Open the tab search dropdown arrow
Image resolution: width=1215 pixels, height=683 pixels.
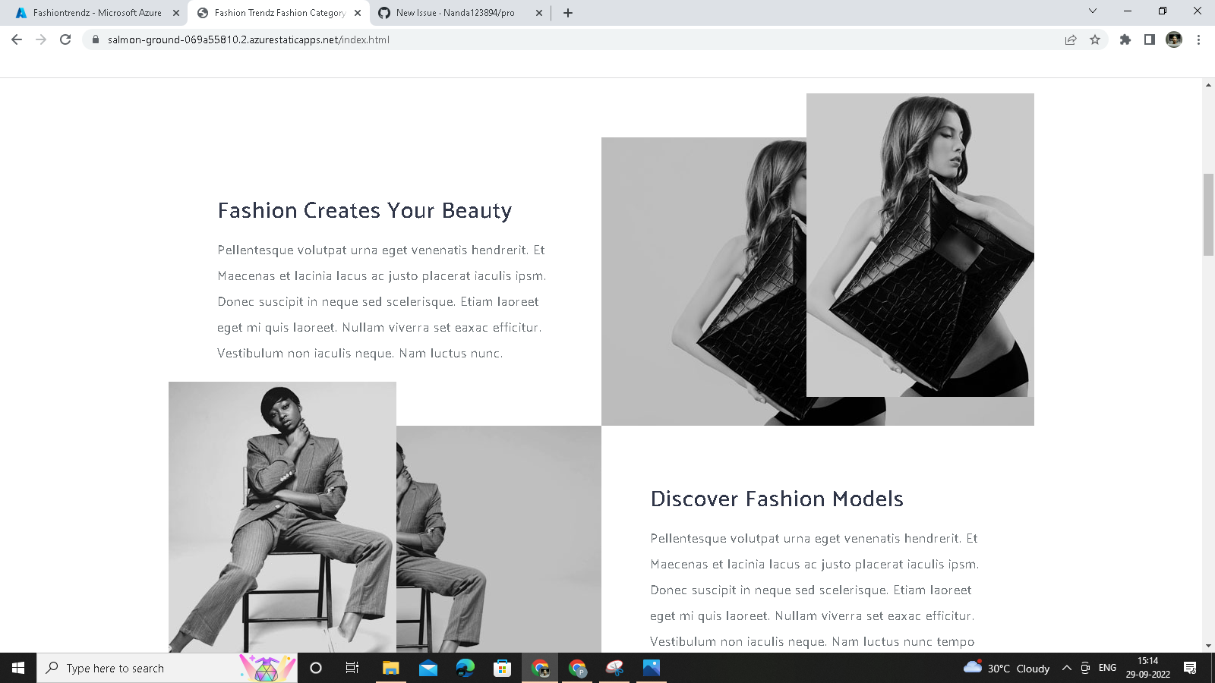pyautogui.click(x=1092, y=12)
